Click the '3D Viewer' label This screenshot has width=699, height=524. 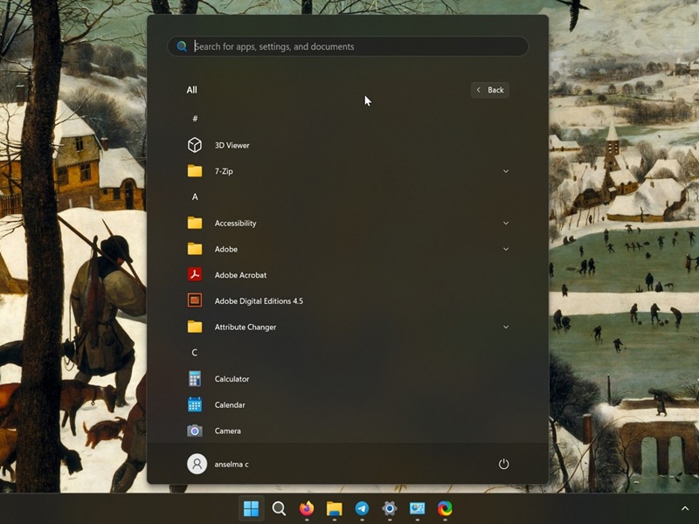[232, 145]
